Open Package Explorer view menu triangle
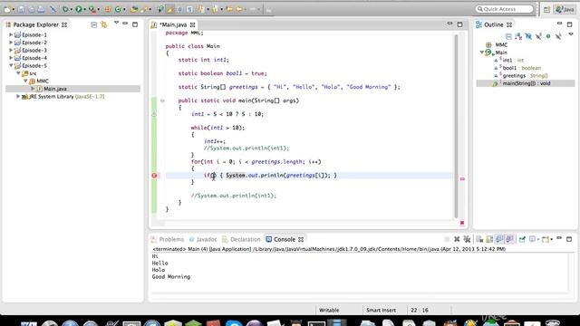Viewport: 580px width, 326px height. 116,23
